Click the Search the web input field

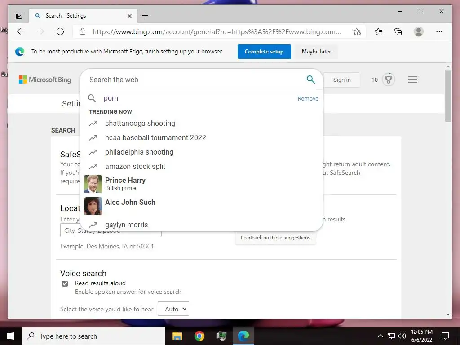point(194,80)
